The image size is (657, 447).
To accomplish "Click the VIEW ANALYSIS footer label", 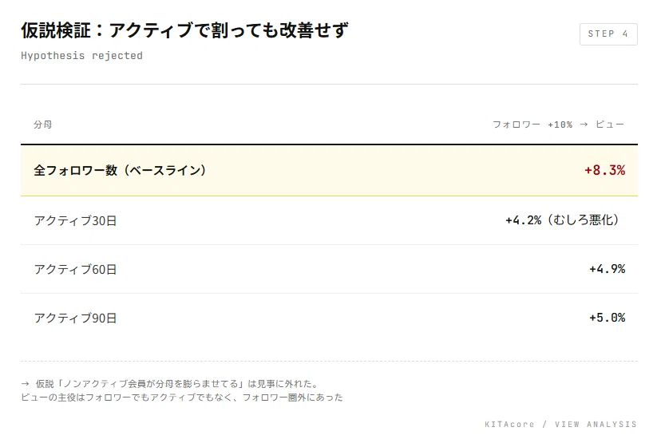I will click(596, 425).
